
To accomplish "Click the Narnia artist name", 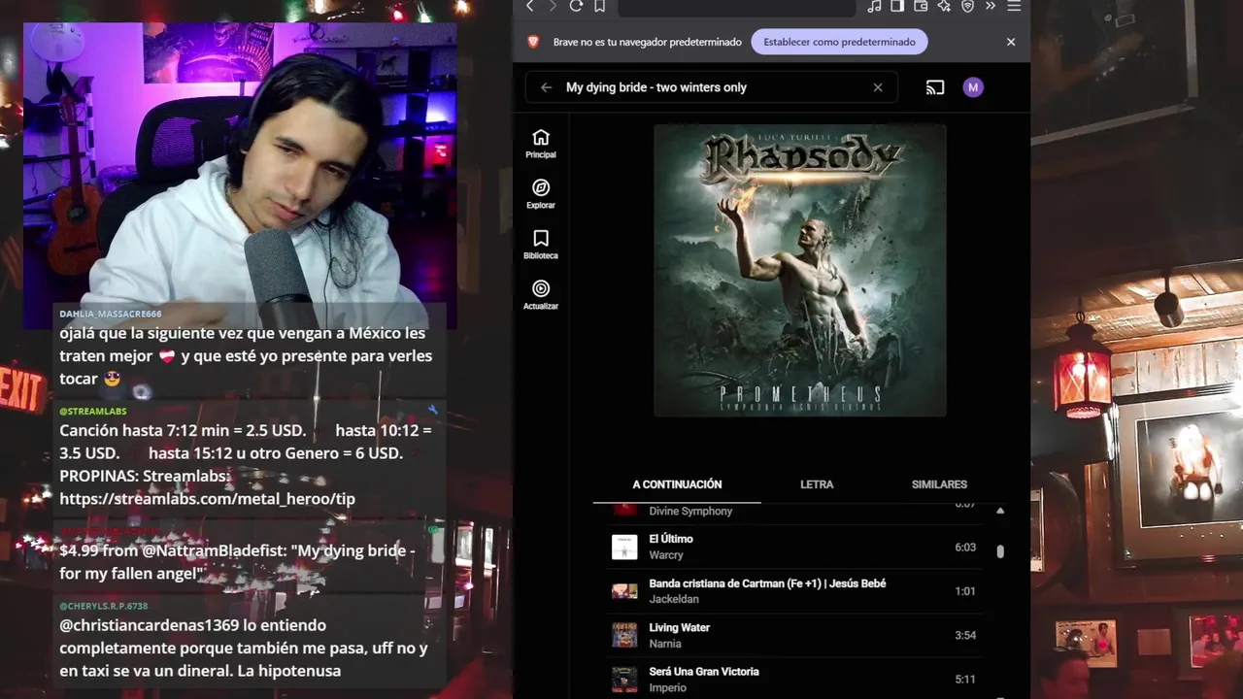I will [665, 644].
